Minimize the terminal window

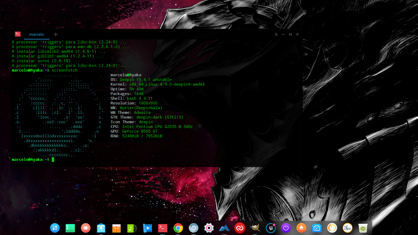tap(283, 34)
